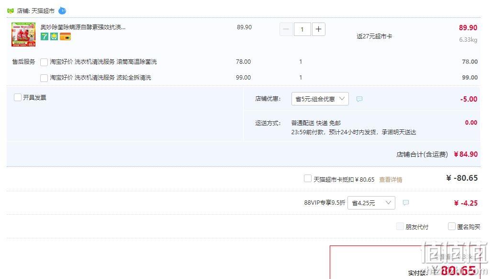Click the green shield guarantee badge icon
The width and height of the screenshot is (492, 279).
(x=54, y=36)
